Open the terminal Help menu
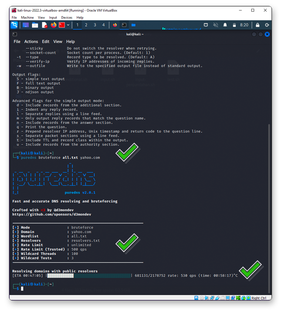 (71, 41)
